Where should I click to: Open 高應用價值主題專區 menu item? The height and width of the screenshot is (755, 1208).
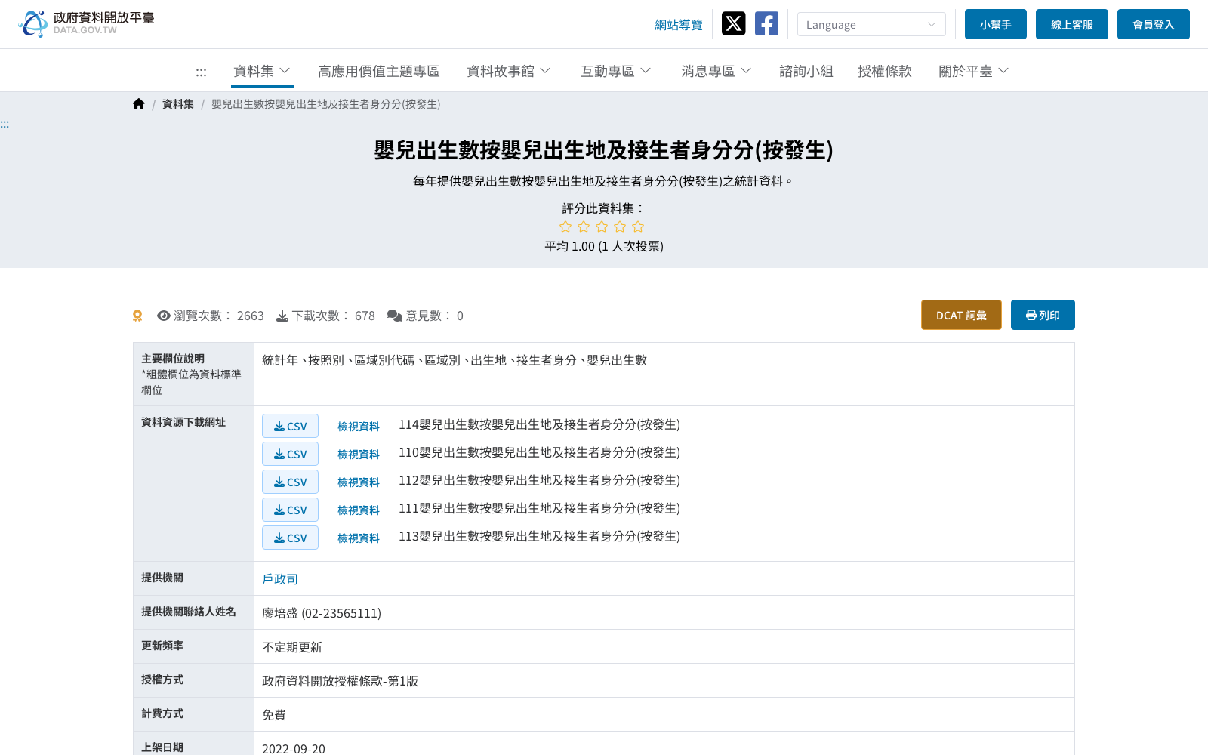pos(379,71)
